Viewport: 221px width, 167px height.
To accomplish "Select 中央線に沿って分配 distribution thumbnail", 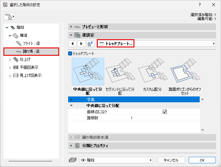I will pyautogui.click(x=88, y=71).
